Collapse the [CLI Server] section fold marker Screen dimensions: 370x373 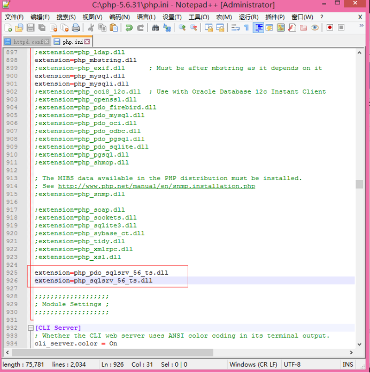click(30, 328)
